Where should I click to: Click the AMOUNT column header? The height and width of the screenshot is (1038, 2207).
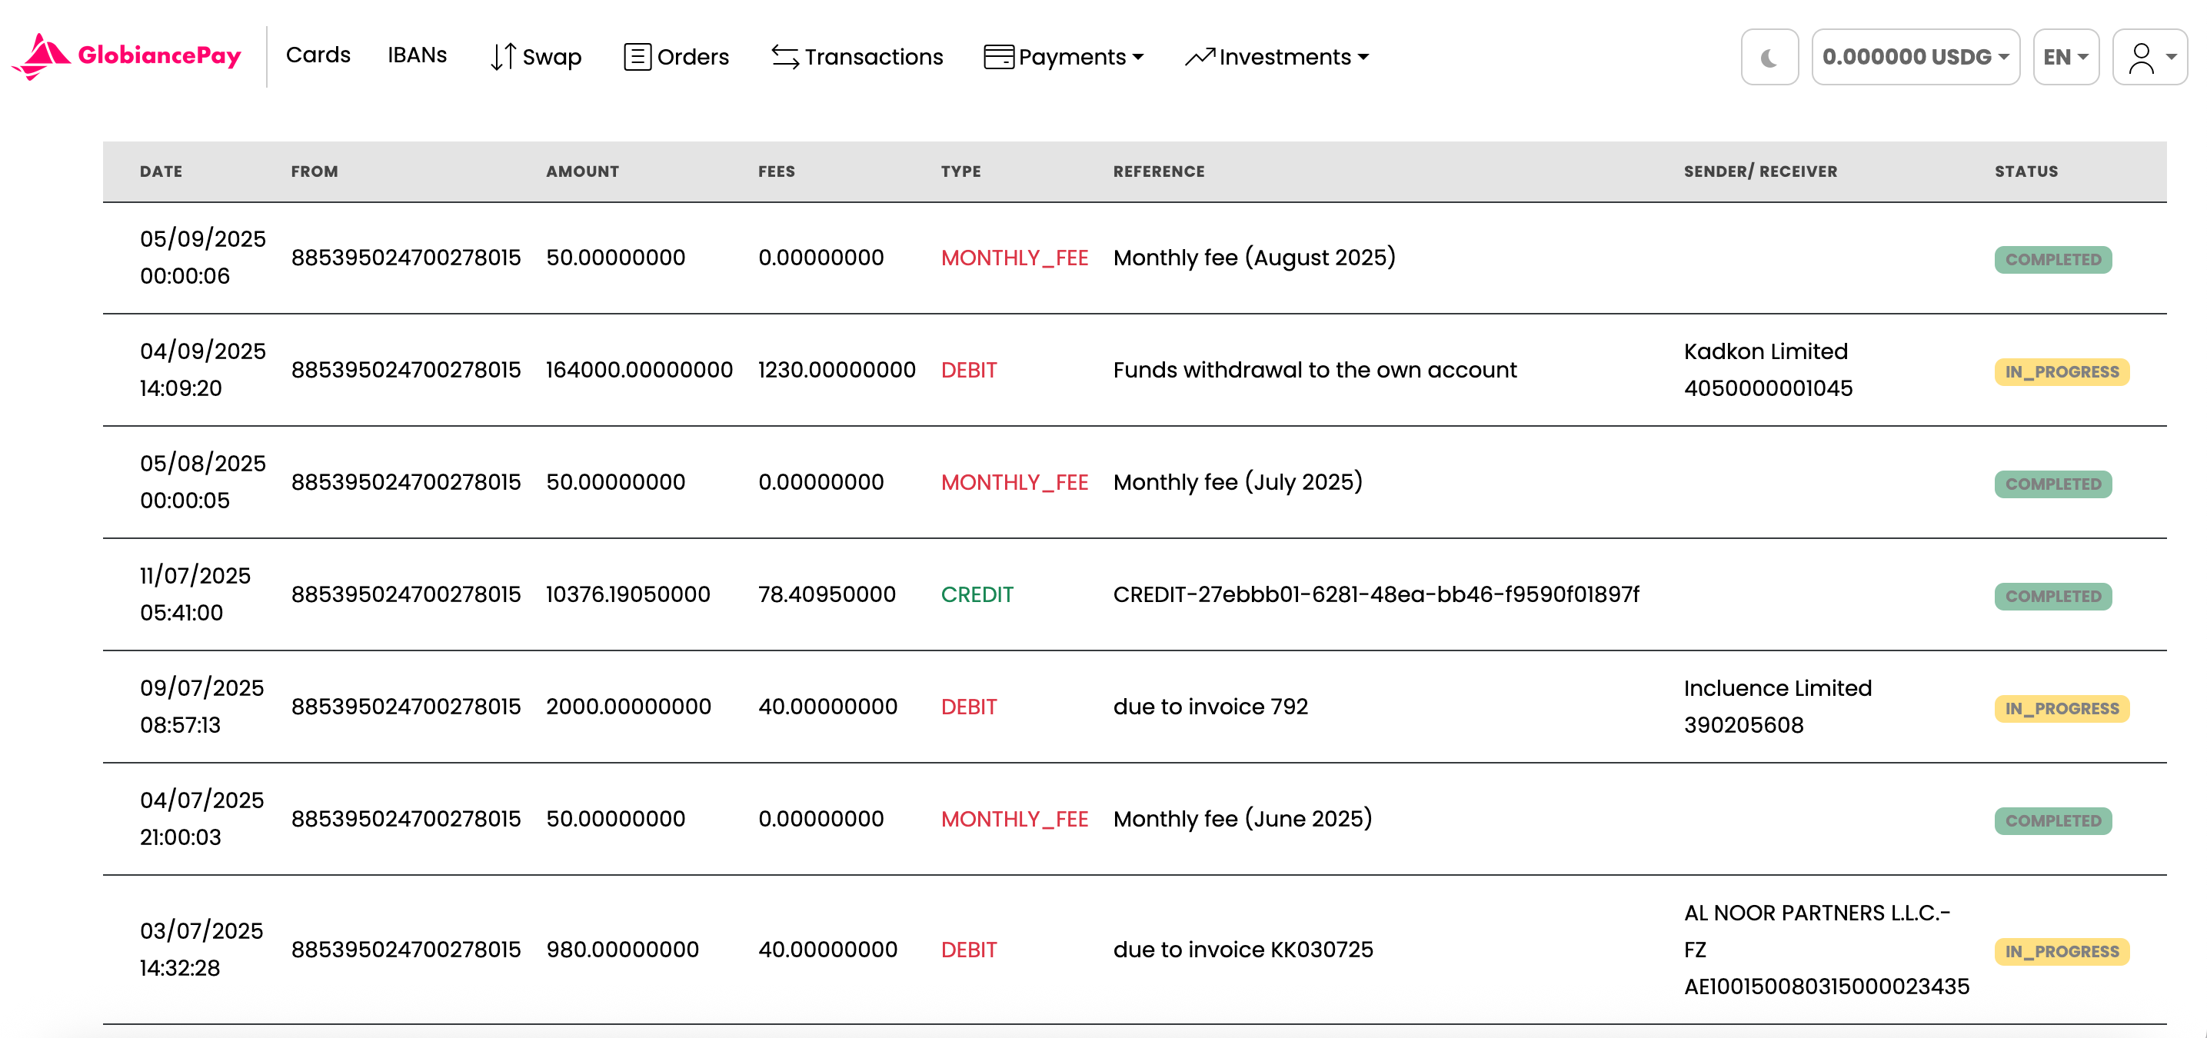pos(581,171)
